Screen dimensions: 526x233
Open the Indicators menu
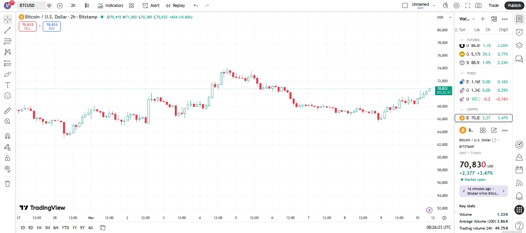pyautogui.click(x=111, y=5)
